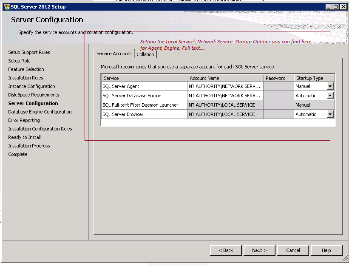Click the Cancel button
Image resolution: width=349 pixels, height=266 pixels.
point(293,250)
